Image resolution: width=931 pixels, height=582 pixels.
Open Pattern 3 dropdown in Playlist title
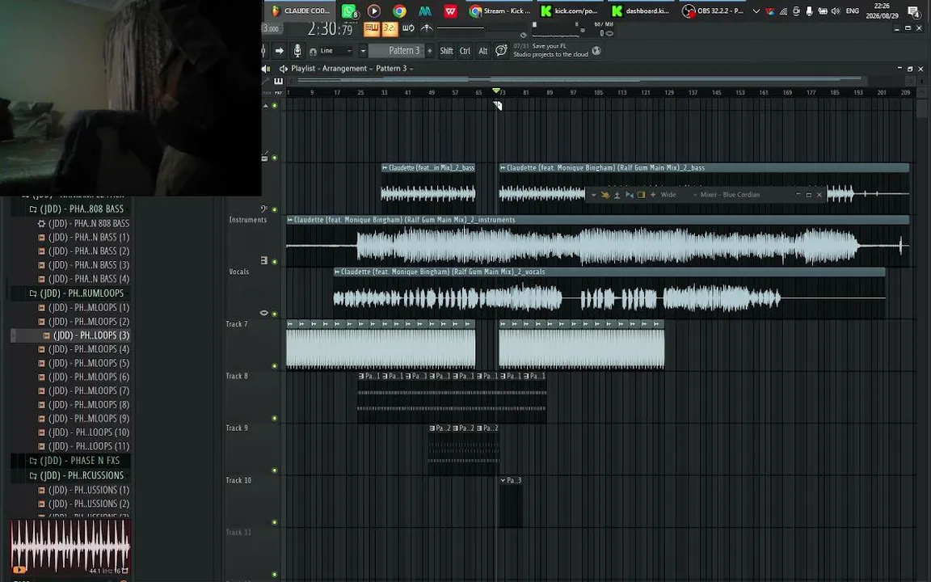coord(394,68)
